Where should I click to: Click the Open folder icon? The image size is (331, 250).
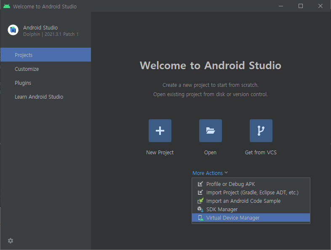(211, 131)
